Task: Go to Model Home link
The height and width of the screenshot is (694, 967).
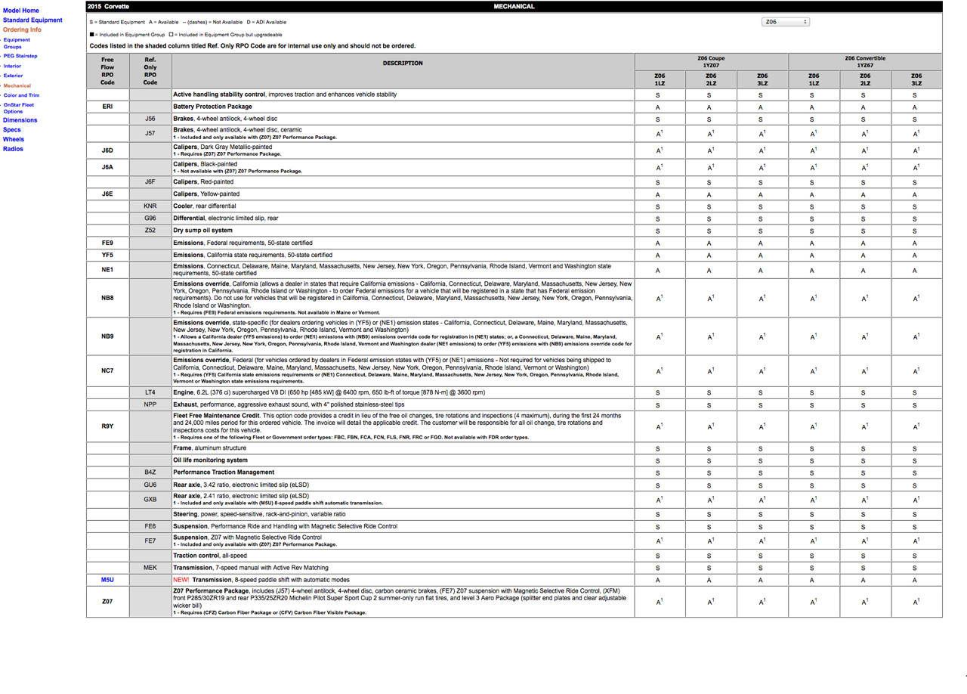Action: pyautogui.click(x=21, y=11)
